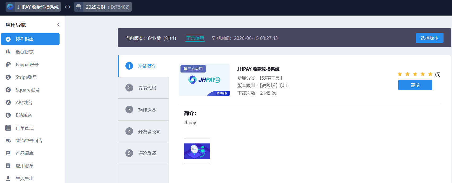Image resolution: width=452 pixels, height=183 pixels.
Task: Click the 应用导航 sidebar heading
Action: pyautogui.click(x=16, y=25)
